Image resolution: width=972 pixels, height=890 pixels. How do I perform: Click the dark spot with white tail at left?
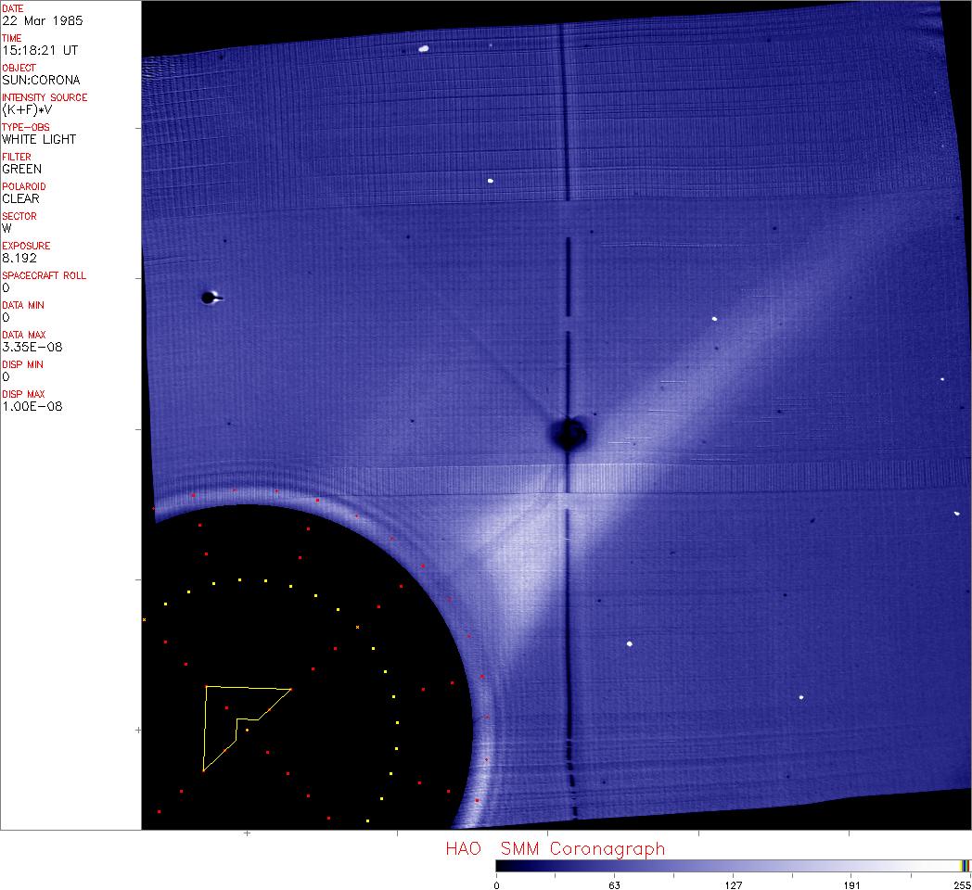coord(210,298)
